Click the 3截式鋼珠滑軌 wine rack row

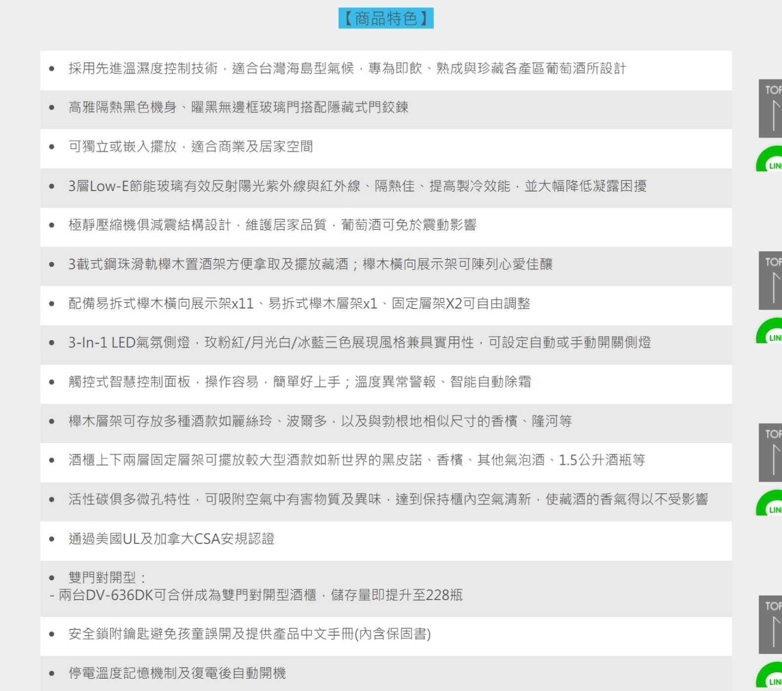[310, 265]
